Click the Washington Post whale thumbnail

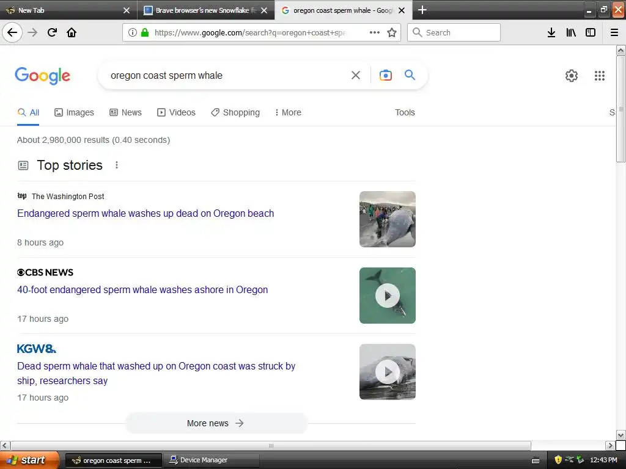[x=387, y=219]
